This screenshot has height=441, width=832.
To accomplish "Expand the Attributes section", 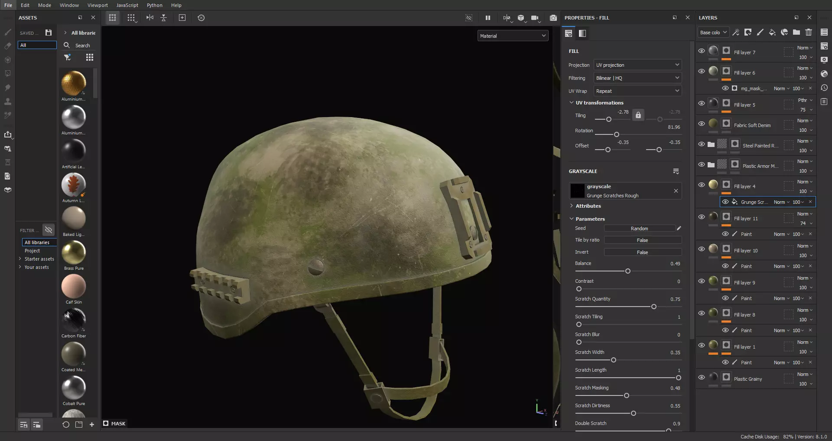I will click(588, 206).
